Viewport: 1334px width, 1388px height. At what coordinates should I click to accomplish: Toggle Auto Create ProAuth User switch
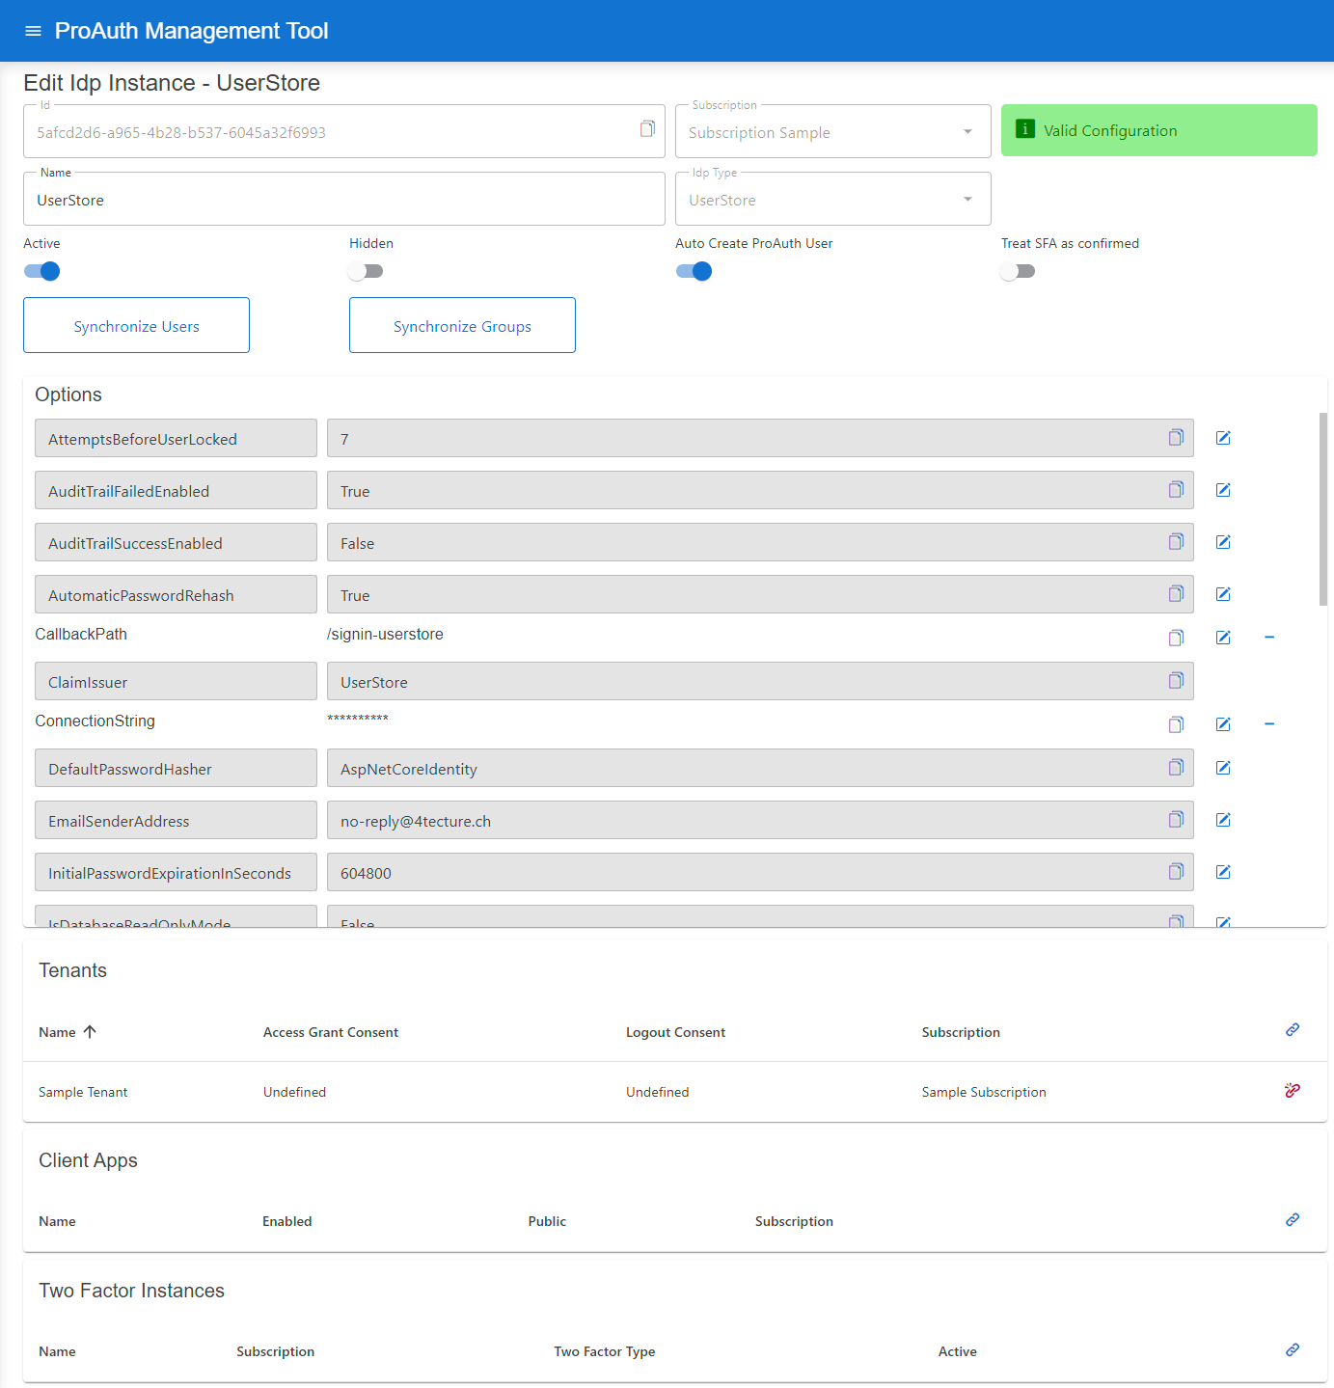coord(694,271)
